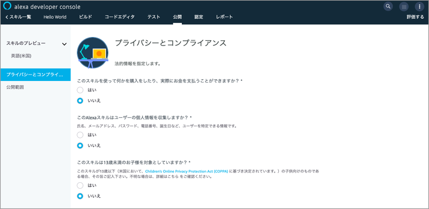This screenshot has width=429, height=209.
Task: Click the square account avatar icon
Action: click(404, 6)
